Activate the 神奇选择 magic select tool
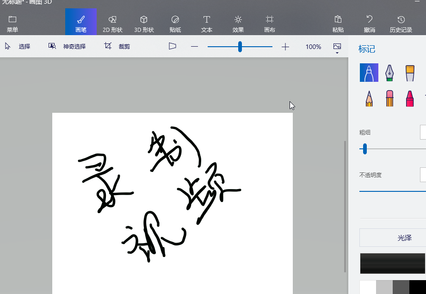This screenshot has height=294, width=426. pos(68,47)
